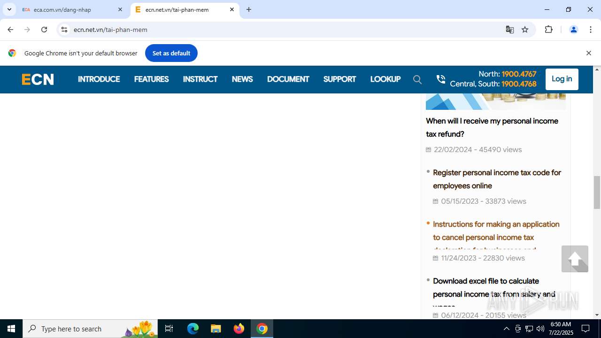601x338 pixels.
Task: Open the INSTRUCT menu
Action: click(200, 79)
